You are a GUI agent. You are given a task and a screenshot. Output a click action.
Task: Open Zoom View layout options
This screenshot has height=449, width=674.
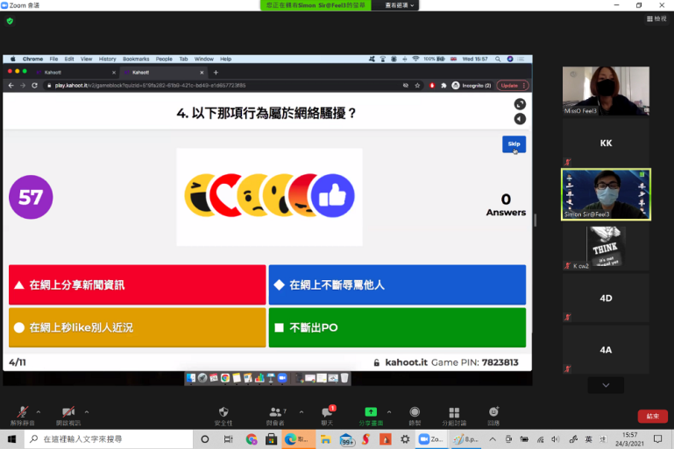656,18
